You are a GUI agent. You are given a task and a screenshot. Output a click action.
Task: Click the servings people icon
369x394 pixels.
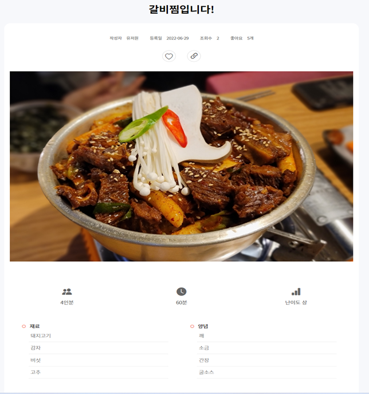pyautogui.click(x=67, y=291)
